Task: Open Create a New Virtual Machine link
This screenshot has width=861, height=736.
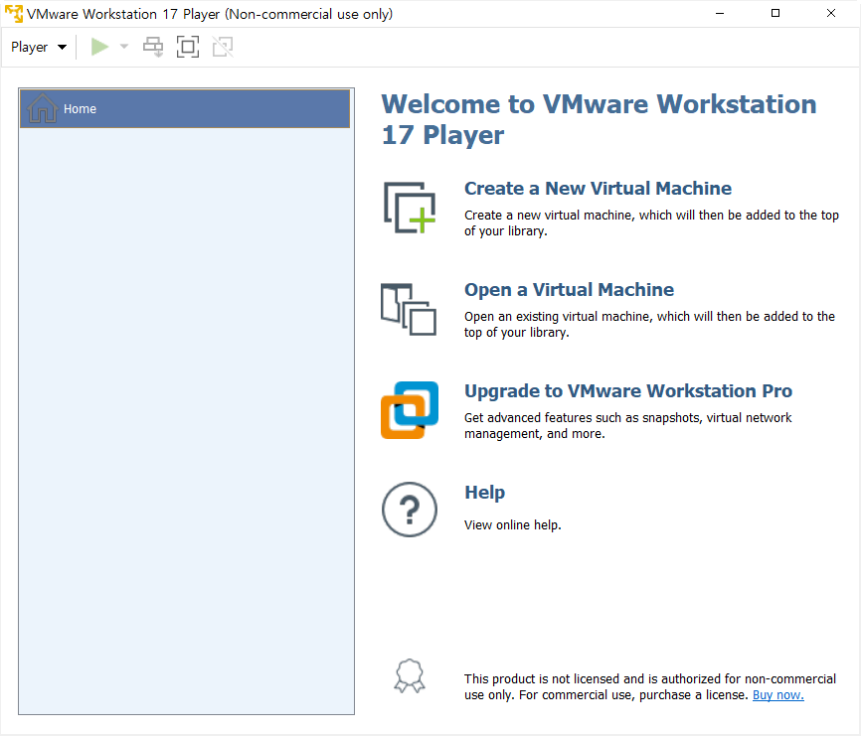Action: tap(598, 188)
